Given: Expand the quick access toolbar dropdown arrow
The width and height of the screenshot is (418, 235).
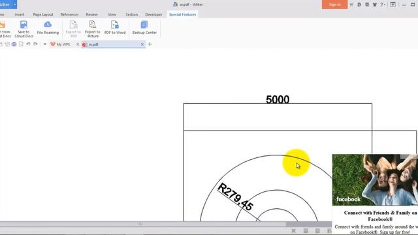Looking at the screenshot, I should (45, 44).
